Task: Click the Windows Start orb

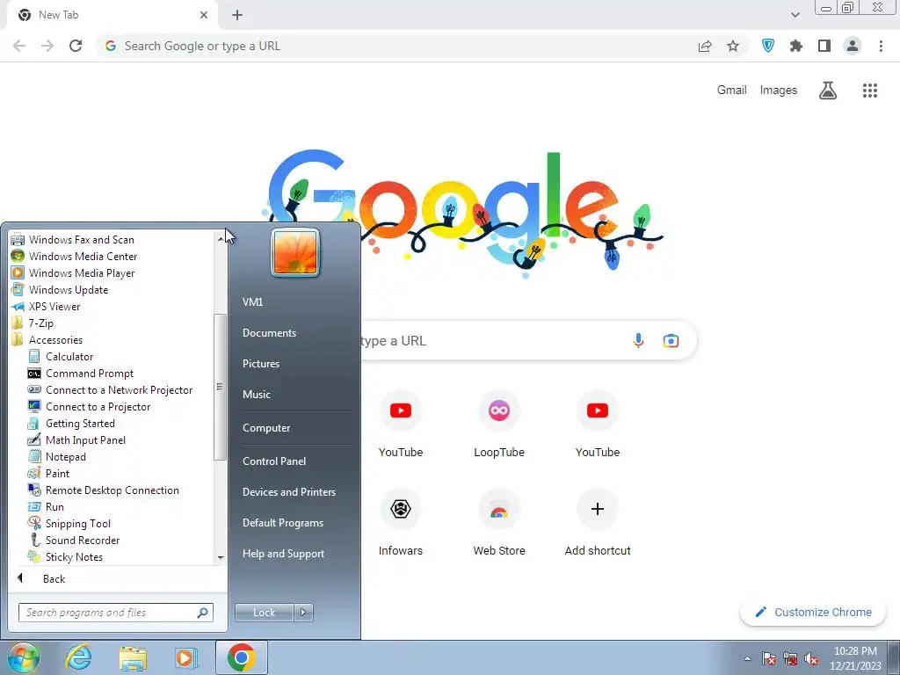Action: point(24,657)
